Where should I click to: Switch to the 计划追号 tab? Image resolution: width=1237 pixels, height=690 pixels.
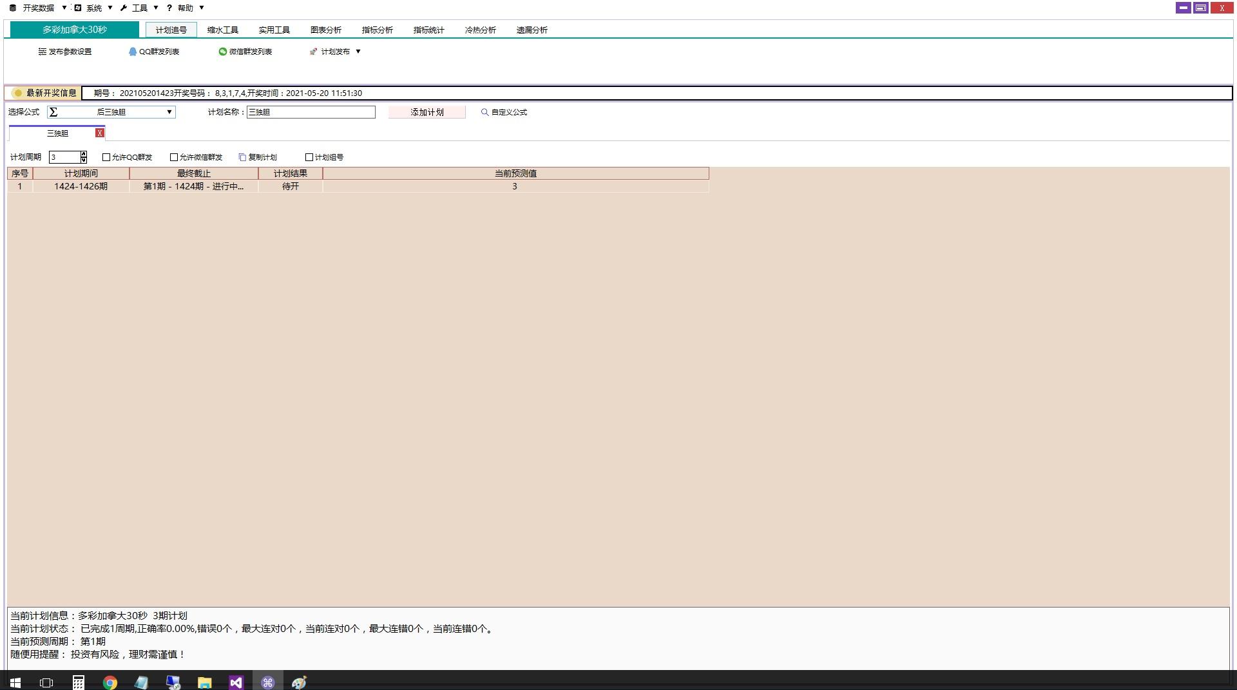[x=171, y=30]
